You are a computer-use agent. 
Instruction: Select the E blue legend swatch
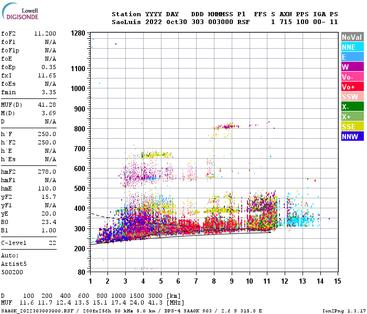pos(352,57)
